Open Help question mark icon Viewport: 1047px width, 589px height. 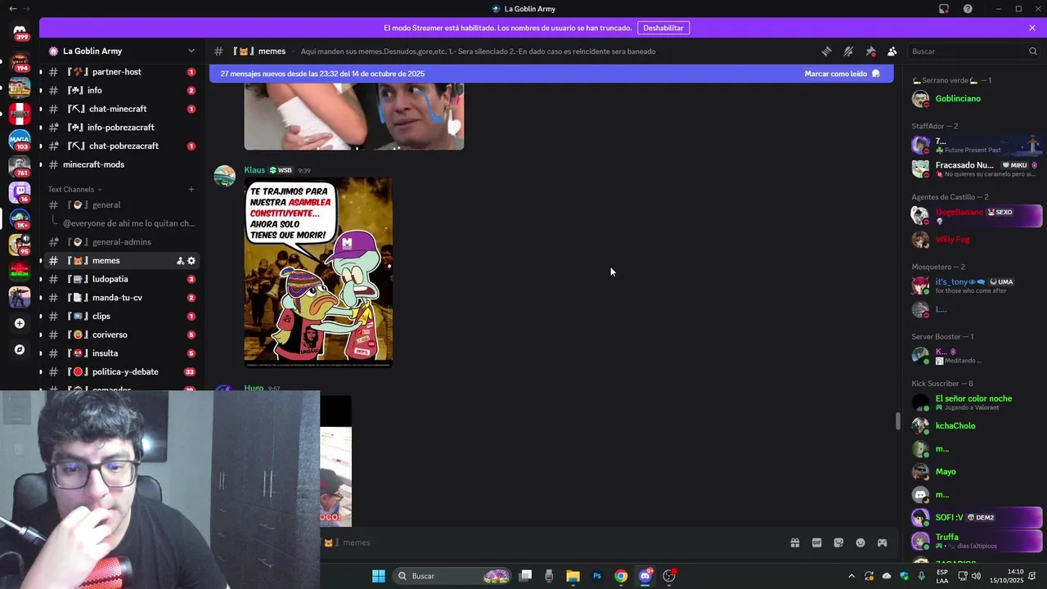(968, 9)
